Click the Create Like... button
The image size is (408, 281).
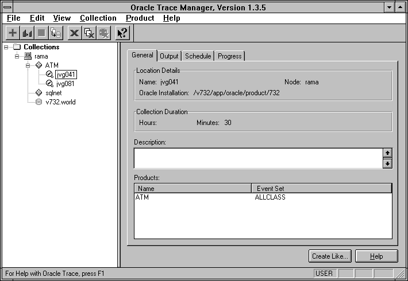tap(330, 256)
